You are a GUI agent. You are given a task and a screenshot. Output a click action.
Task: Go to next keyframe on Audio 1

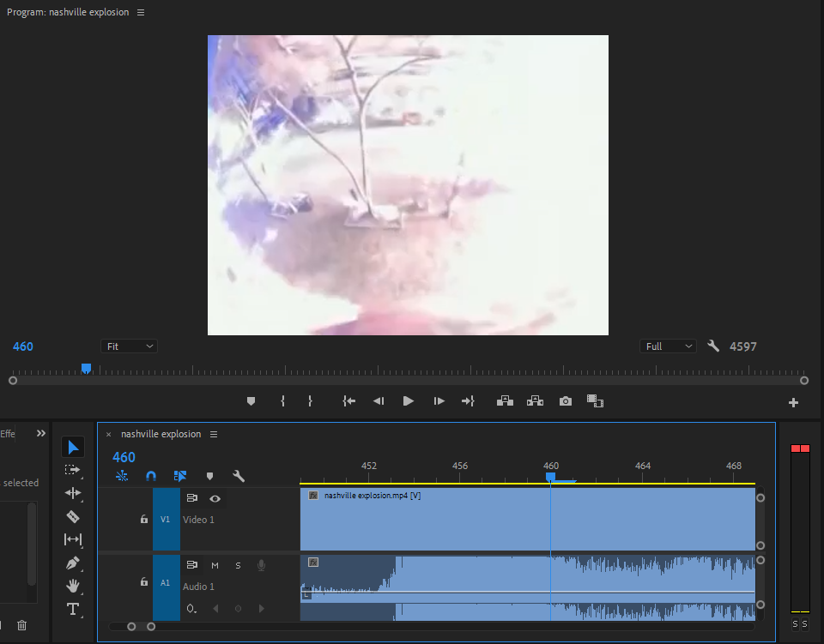coord(261,609)
